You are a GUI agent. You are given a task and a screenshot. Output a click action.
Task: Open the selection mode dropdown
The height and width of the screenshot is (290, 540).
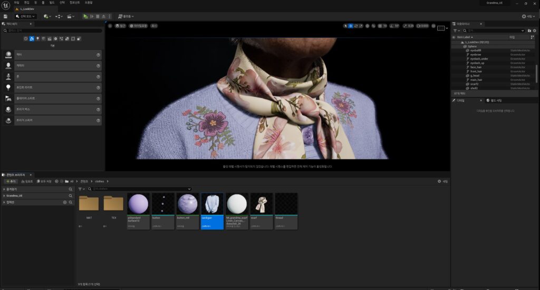(x=25, y=16)
